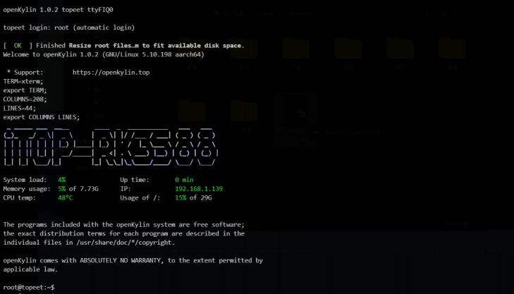514x294 pixels.
Task: Open the https://openkylin.top support URL
Action: pos(111,73)
